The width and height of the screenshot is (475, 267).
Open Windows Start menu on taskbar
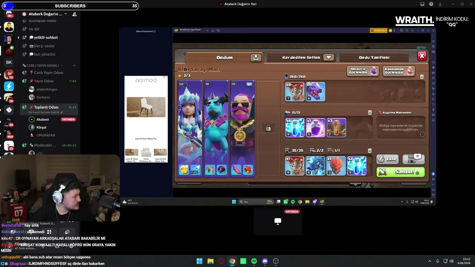(x=199, y=261)
